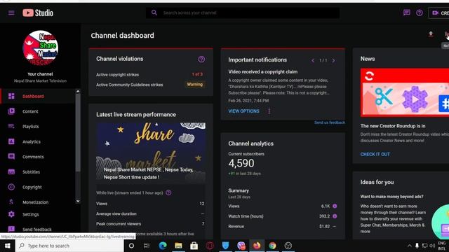This screenshot has width=449, height=252.
Task: Click the Send us feedback link
Action: click(x=330, y=122)
